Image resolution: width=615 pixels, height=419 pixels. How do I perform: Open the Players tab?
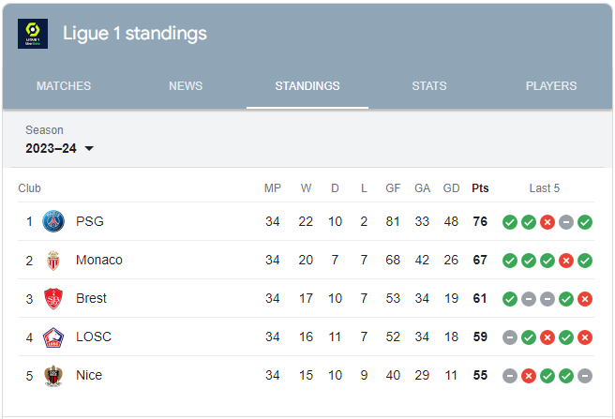551,86
